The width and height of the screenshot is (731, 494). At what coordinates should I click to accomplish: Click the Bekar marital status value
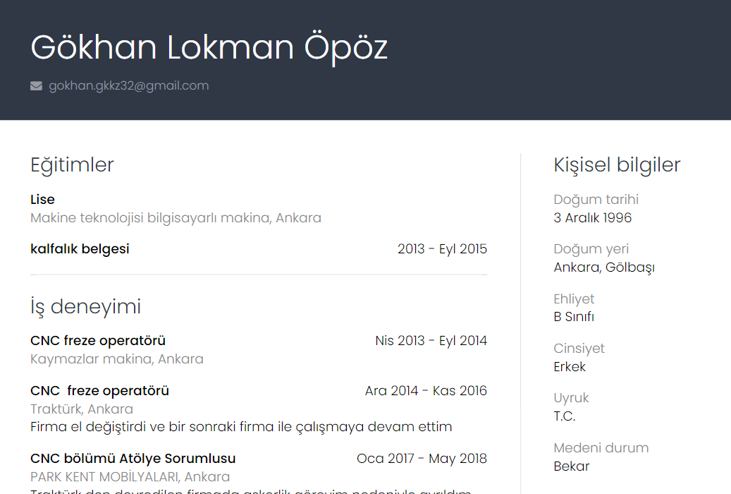pyautogui.click(x=572, y=466)
